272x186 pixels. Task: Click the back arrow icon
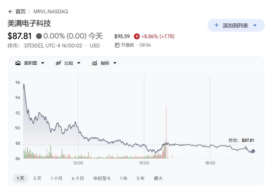10,12
